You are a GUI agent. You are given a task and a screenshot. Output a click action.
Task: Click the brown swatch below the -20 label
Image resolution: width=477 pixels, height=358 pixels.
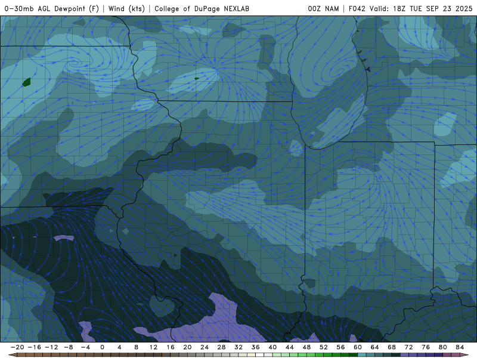[21, 355]
